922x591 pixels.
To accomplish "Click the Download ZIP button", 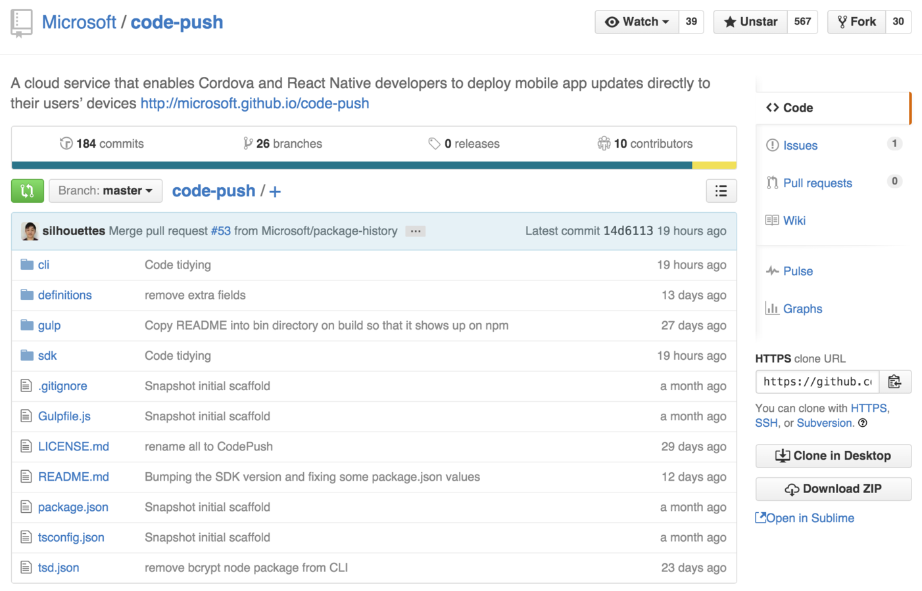I will 833,489.
